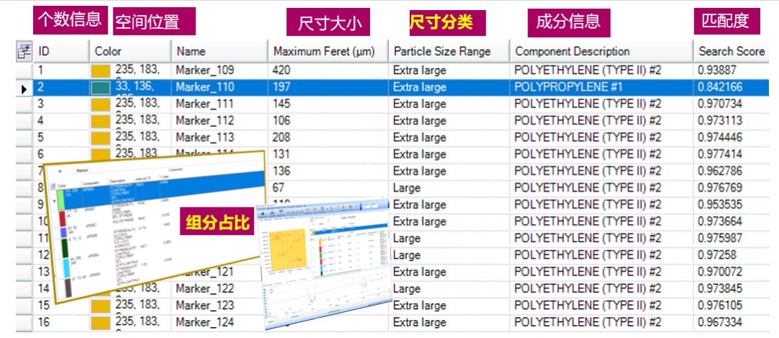Click the search score 0.973845
Screen dimensions: 779x338
point(721,289)
